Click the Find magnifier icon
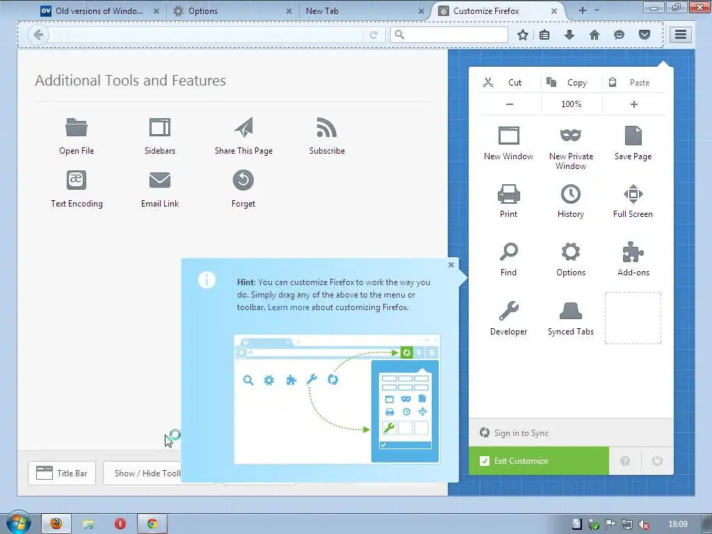Screen dimensions: 712x534 pyautogui.click(x=508, y=252)
